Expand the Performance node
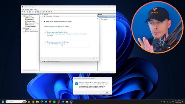 tap(24, 25)
